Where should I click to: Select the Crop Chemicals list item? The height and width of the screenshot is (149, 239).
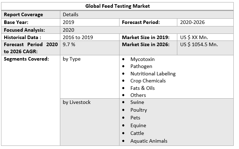point(148,81)
